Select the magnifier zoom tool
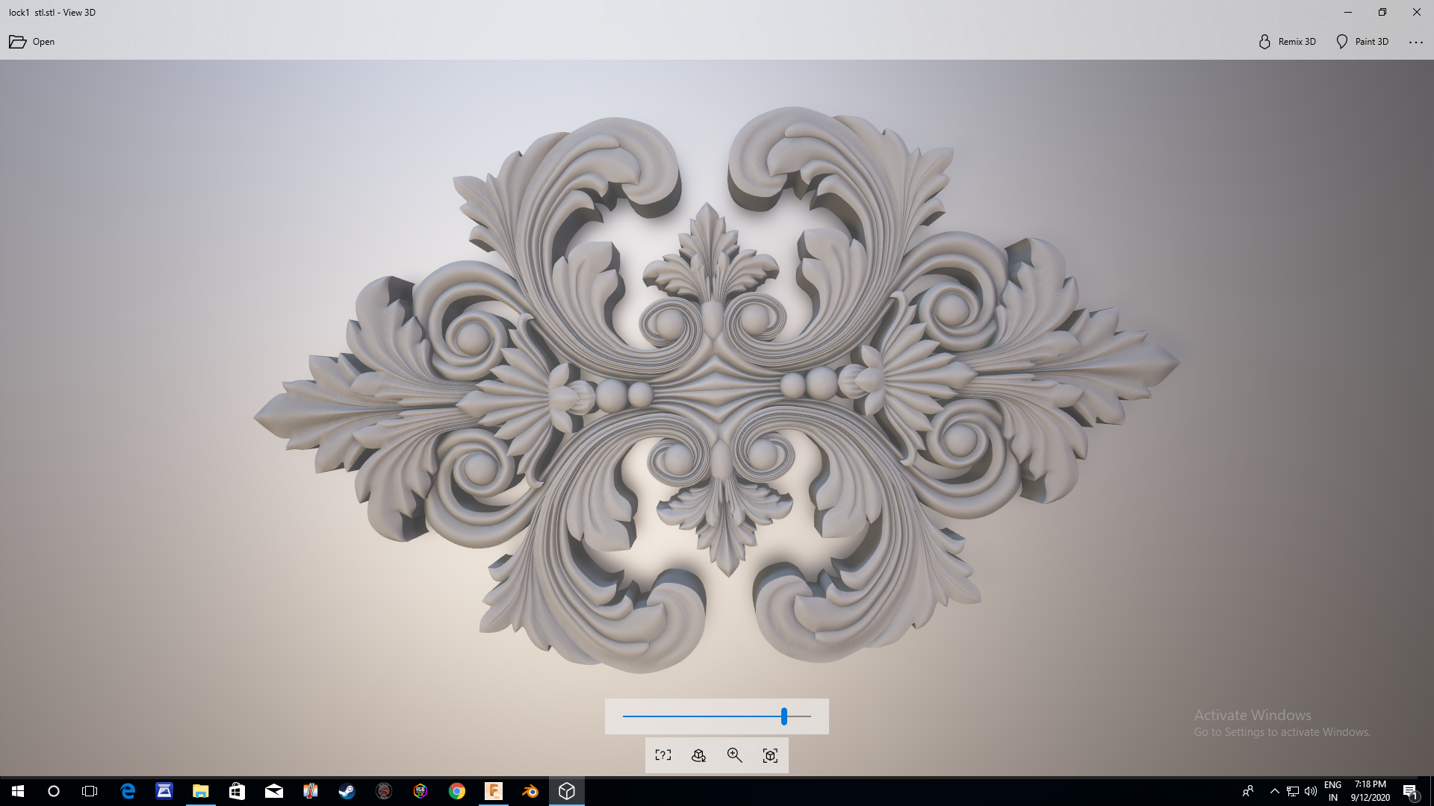The width and height of the screenshot is (1434, 806). pyautogui.click(x=735, y=755)
